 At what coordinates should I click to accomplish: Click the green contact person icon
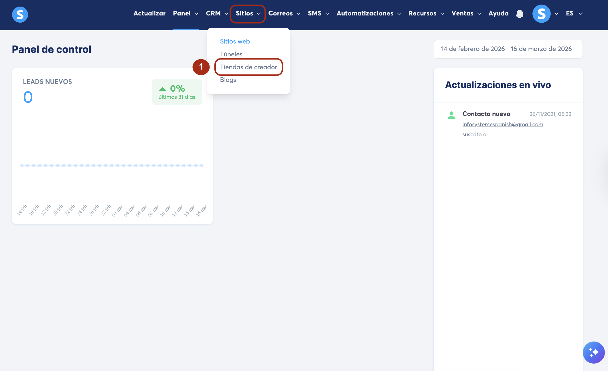pyautogui.click(x=451, y=115)
